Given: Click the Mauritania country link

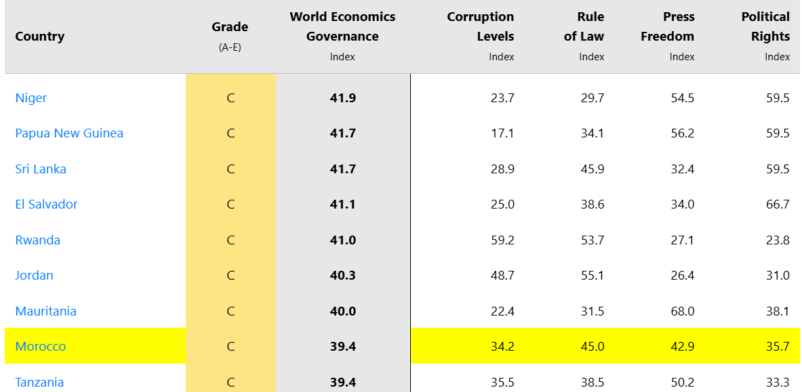Looking at the screenshot, I should [x=45, y=311].
